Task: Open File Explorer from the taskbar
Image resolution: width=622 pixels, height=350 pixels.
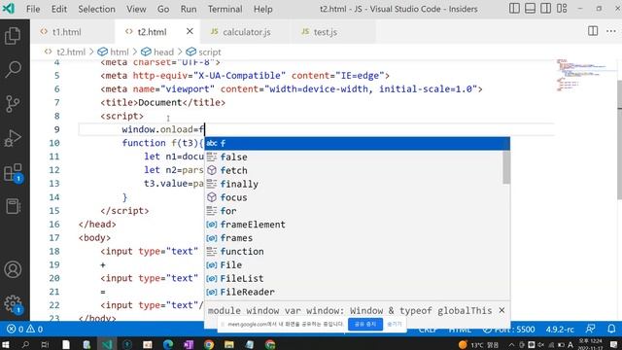Action: [x=229, y=344]
